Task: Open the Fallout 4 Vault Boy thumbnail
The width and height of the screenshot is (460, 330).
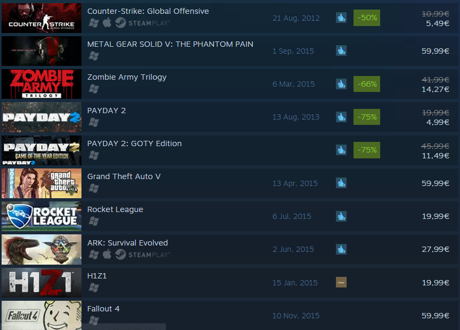Action: click(42, 315)
